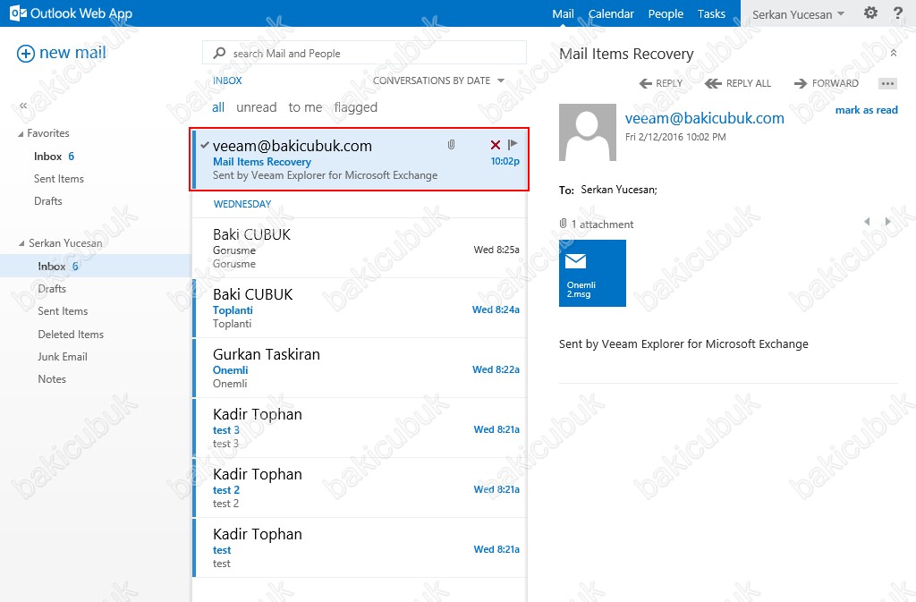Filter messages sent 'to me'

pos(306,107)
